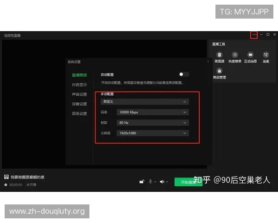The height and width of the screenshot is (223, 278).
Task: Select the 内容显示 settings tab
Action: tap(79, 85)
